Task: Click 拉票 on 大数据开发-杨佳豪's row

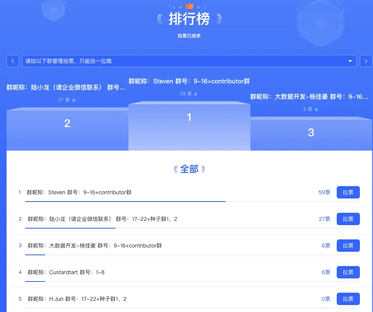Action: pyautogui.click(x=348, y=246)
